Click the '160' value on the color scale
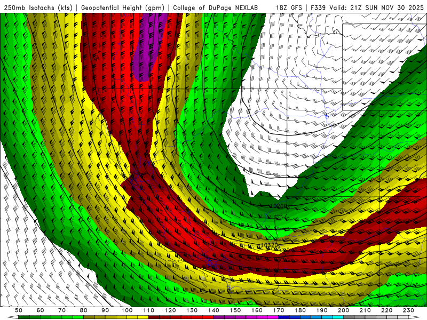427x320 pixels. [x=257, y=310]
